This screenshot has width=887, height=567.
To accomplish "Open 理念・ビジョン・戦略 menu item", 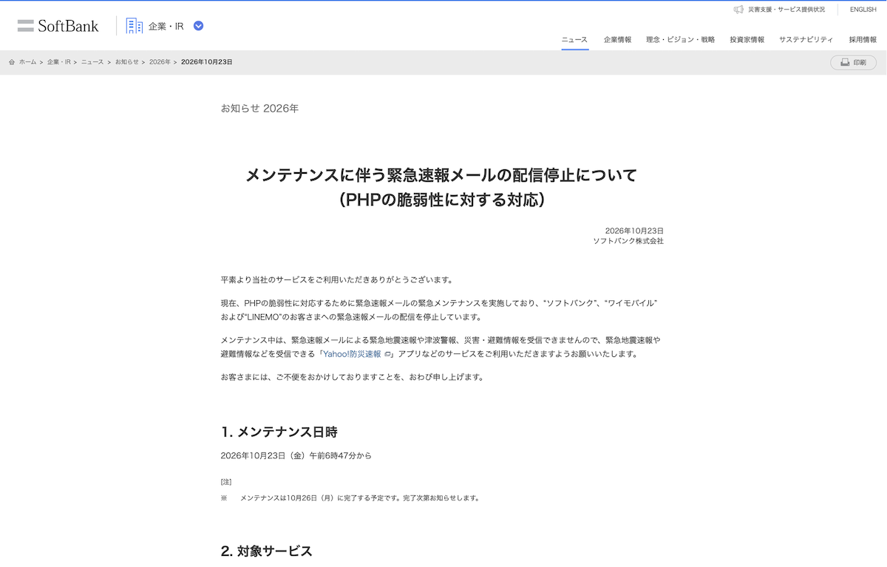I will (x=681, y=40).
